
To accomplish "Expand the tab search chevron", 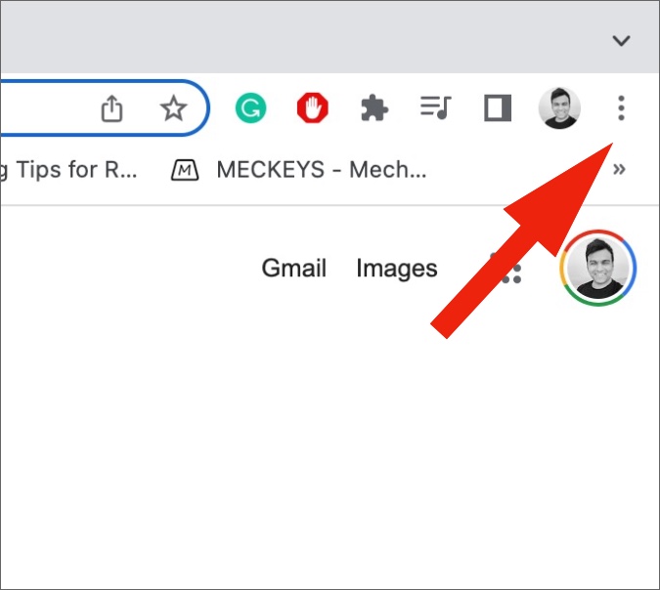I will click(x=621, y=41).
